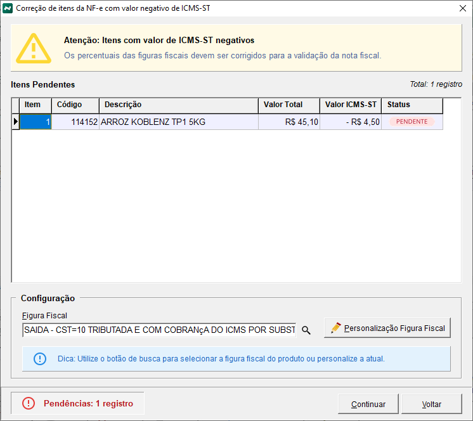Select the PENDENTE status badge
This screenshot has height=421, width=473.
coord(411,122)
